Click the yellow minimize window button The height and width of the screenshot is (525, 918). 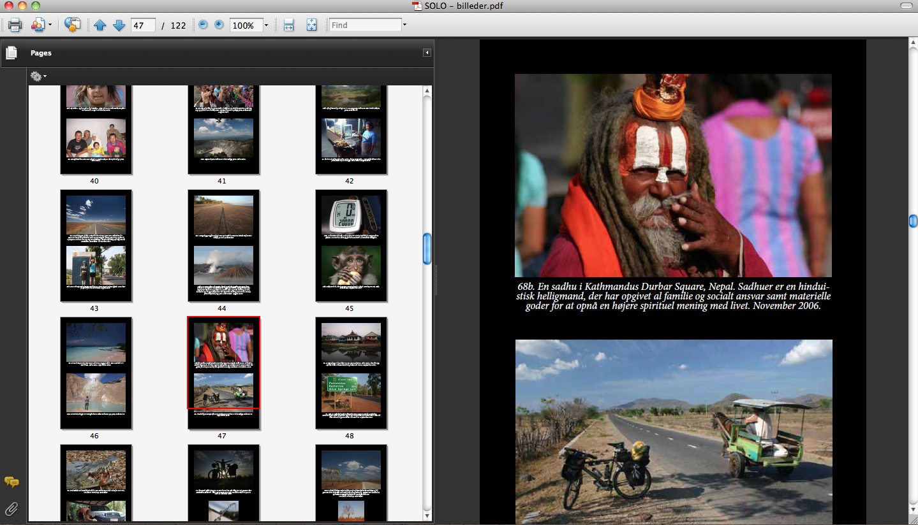[22, 6]
